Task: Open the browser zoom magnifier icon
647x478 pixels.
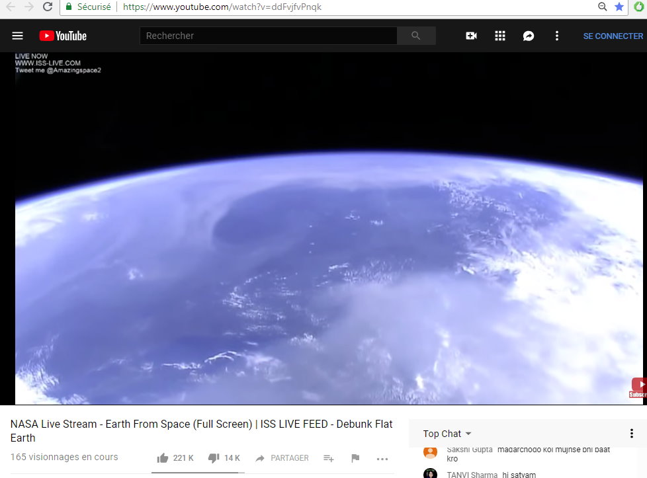Action: click(x=603, y=7)
